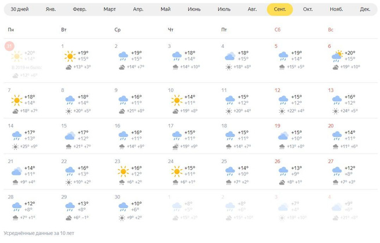Click the sun icon on September 10
380x243 pixels.
(x=177, y=100)
